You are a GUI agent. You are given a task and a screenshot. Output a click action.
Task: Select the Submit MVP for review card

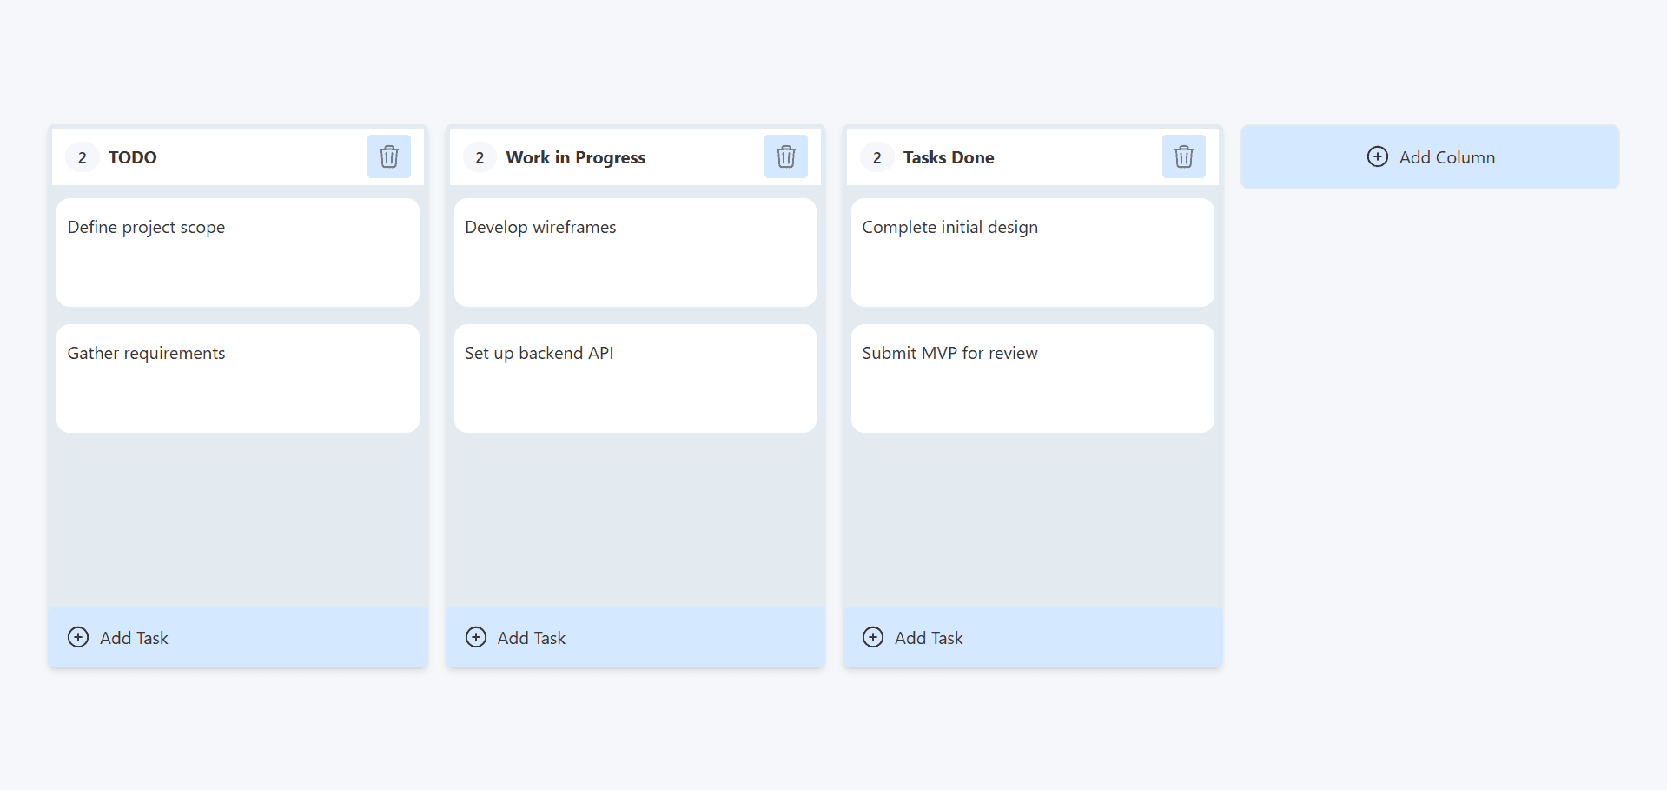pyautogui.click(x=1031, y=378)
